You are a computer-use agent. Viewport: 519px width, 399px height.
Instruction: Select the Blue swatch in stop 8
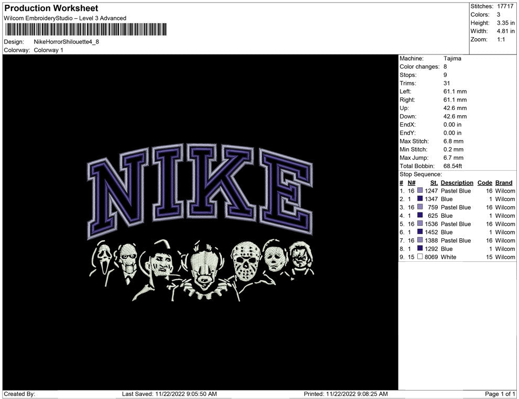click(420, 249)
